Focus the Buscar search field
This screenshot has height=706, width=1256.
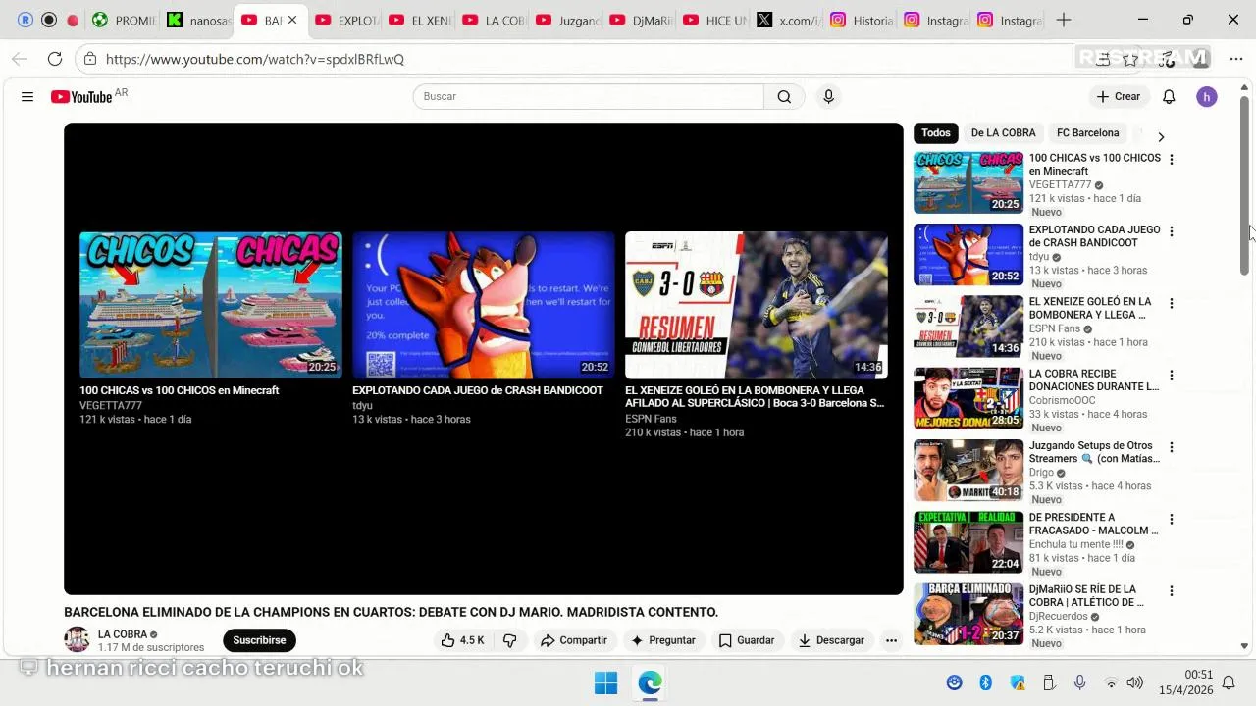(x=589, y=96)
